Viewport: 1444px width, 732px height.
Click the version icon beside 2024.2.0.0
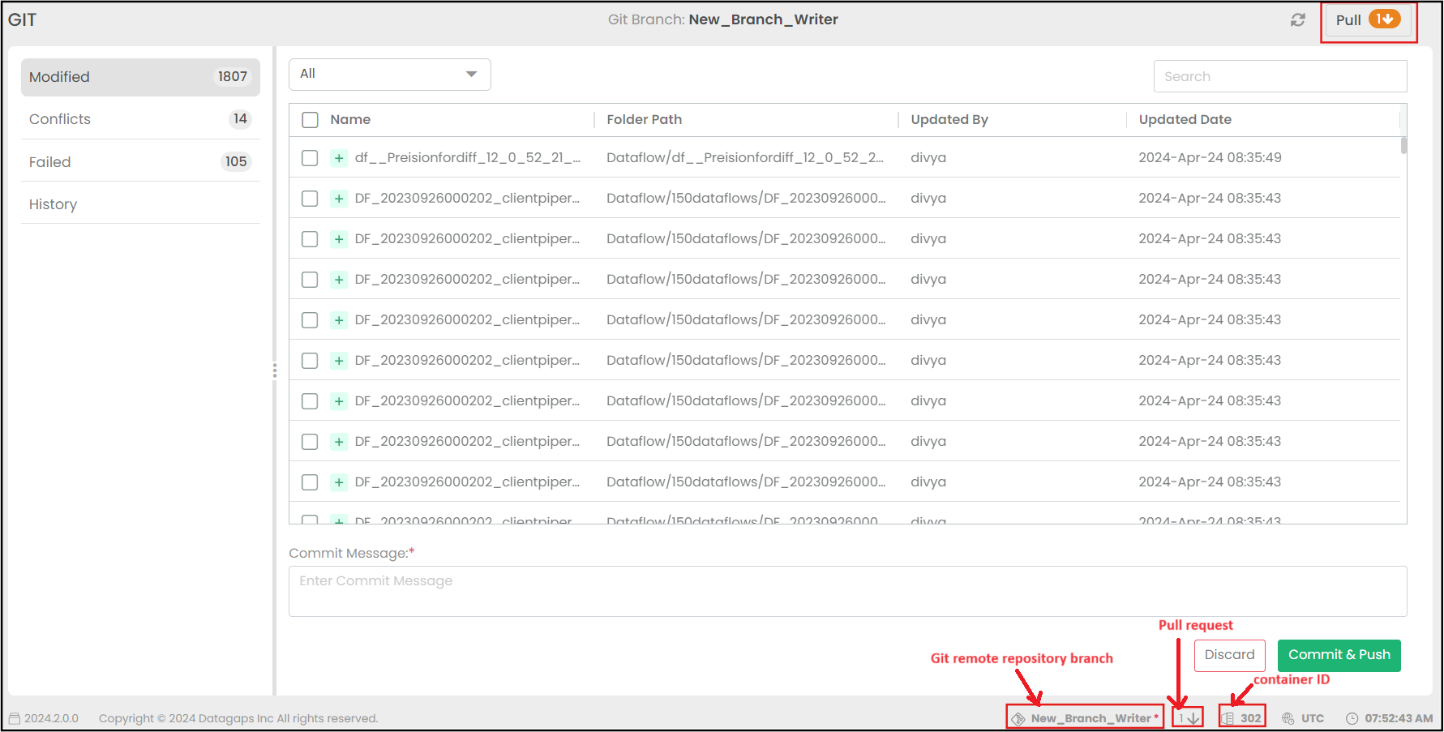[14, 719]
